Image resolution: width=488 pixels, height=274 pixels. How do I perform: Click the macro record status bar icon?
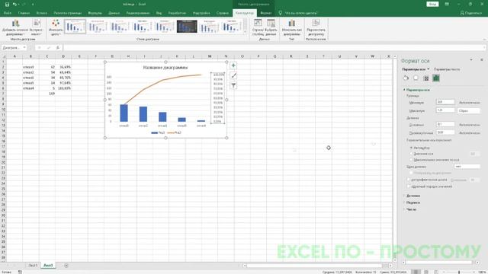20,272
